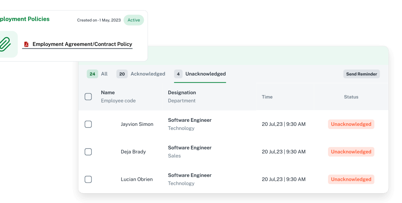Click the Time column header
Image resolution: width=402 pixels, height=203 pixels.
point(267,97)
